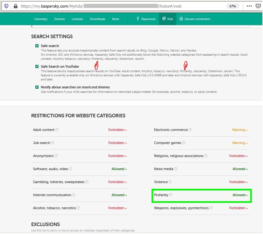Click the Profanity category label
263x234 pixels.
(161, 195)
